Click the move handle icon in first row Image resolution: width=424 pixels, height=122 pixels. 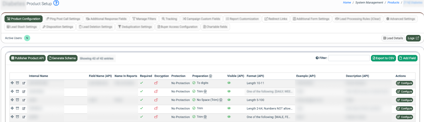pos(12,83)
